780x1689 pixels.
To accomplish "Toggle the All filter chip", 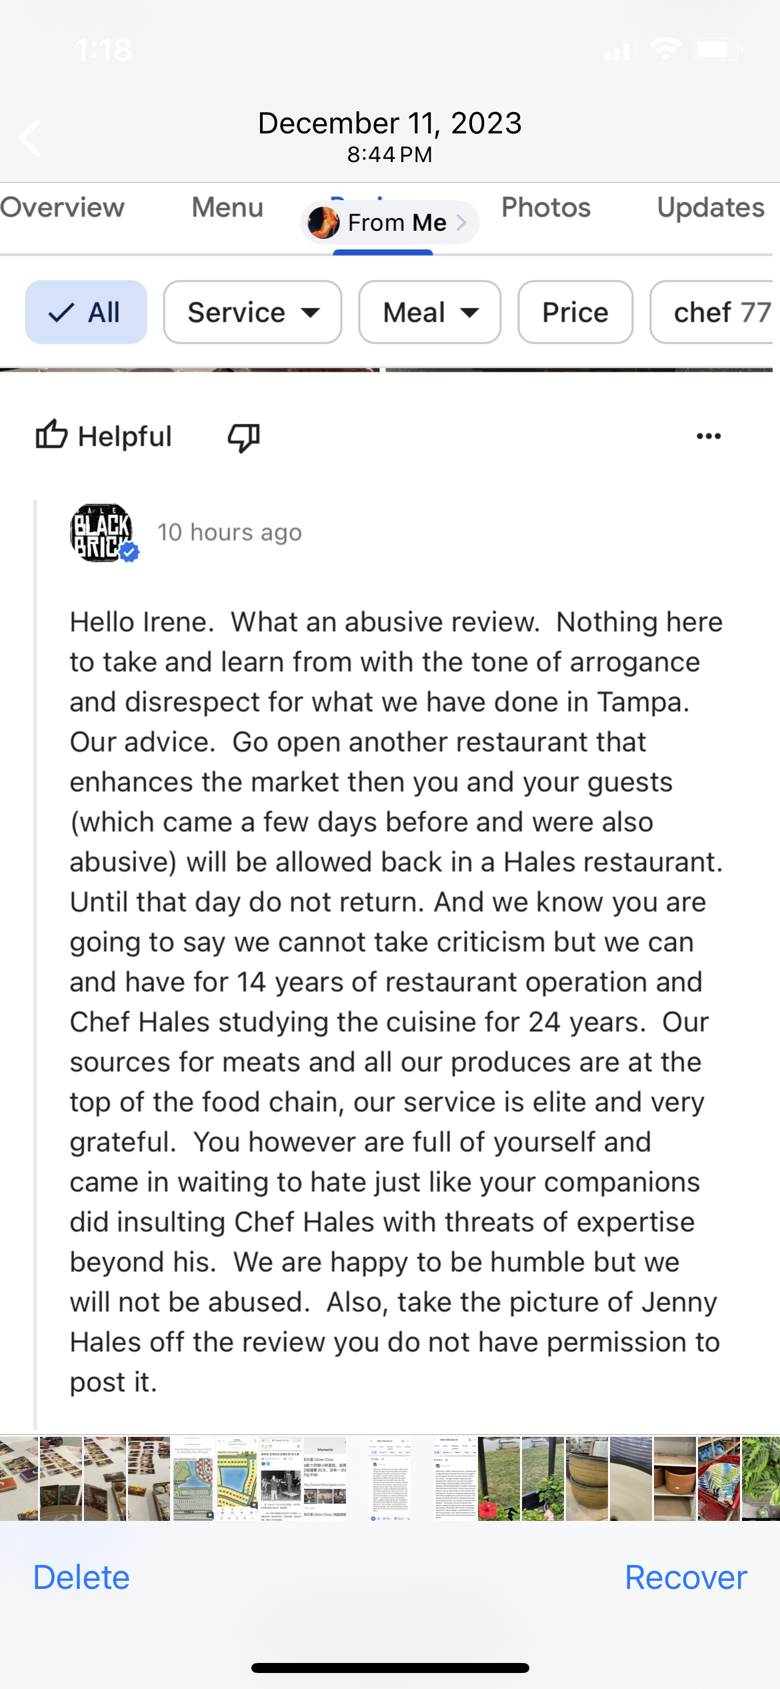I will (86, 312).
